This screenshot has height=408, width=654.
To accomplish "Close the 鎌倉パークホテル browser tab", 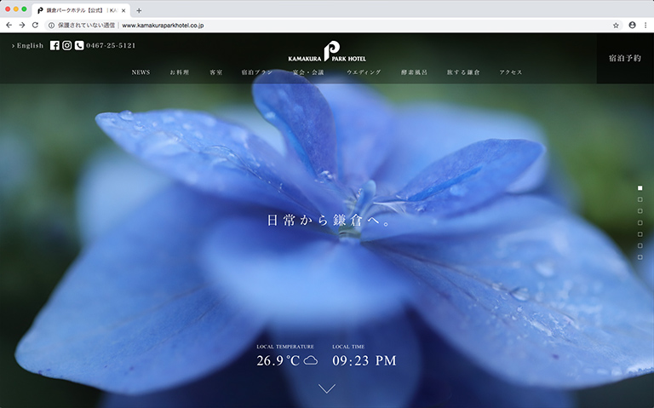I will pyautogui.click(x=123, y=10).
